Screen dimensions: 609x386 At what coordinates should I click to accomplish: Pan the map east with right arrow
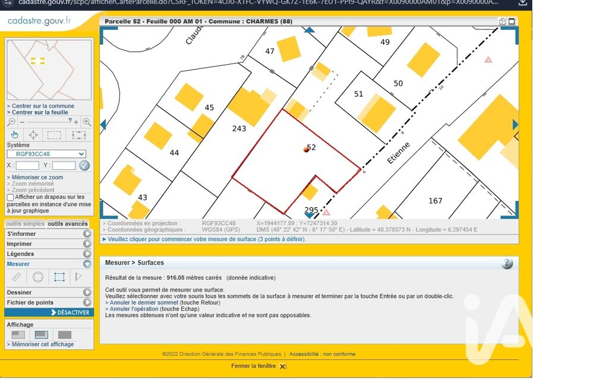[515, 125]
